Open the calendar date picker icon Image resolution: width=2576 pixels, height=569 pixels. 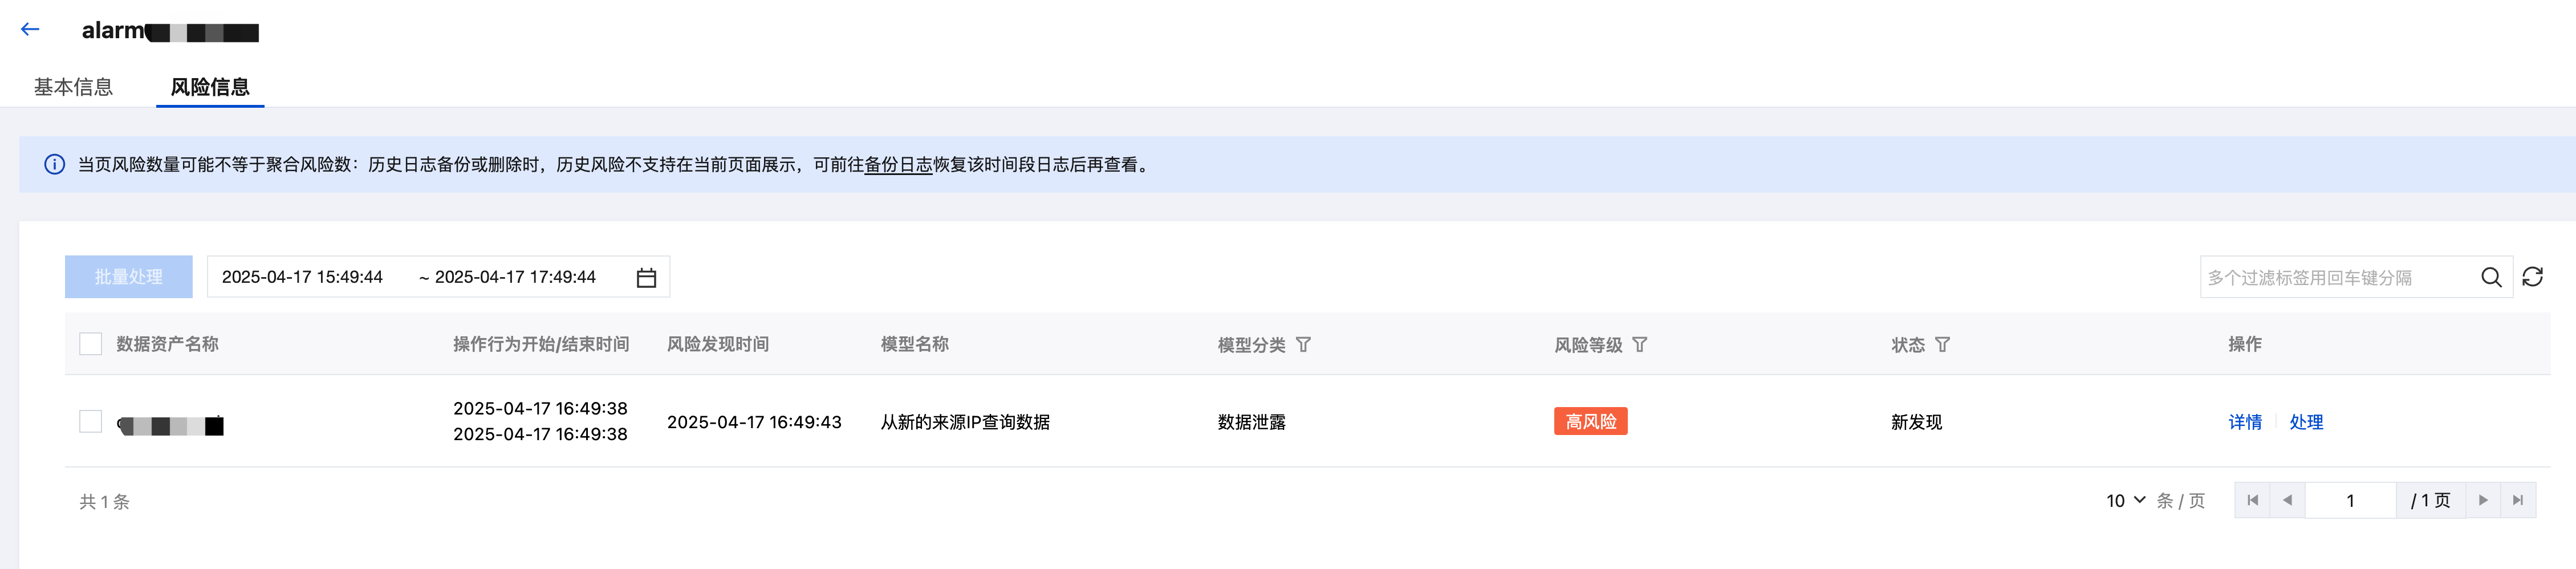tap(646, 278)
